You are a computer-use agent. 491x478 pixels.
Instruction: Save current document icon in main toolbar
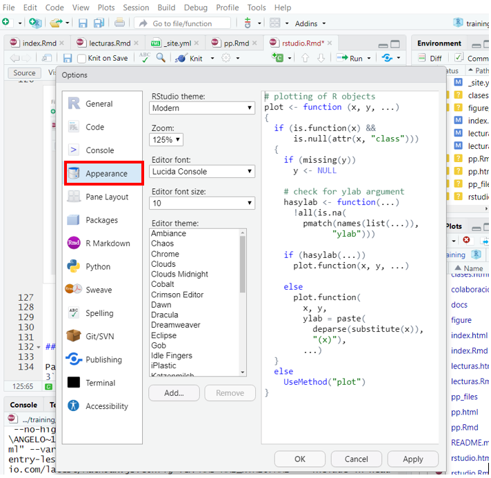pos(83,23)
